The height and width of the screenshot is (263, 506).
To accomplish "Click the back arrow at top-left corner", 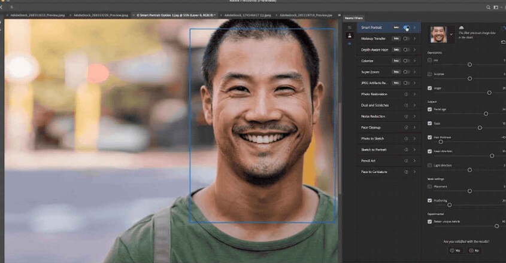I will [1, 7].
